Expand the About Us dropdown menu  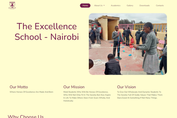click(x=99, y=5)
